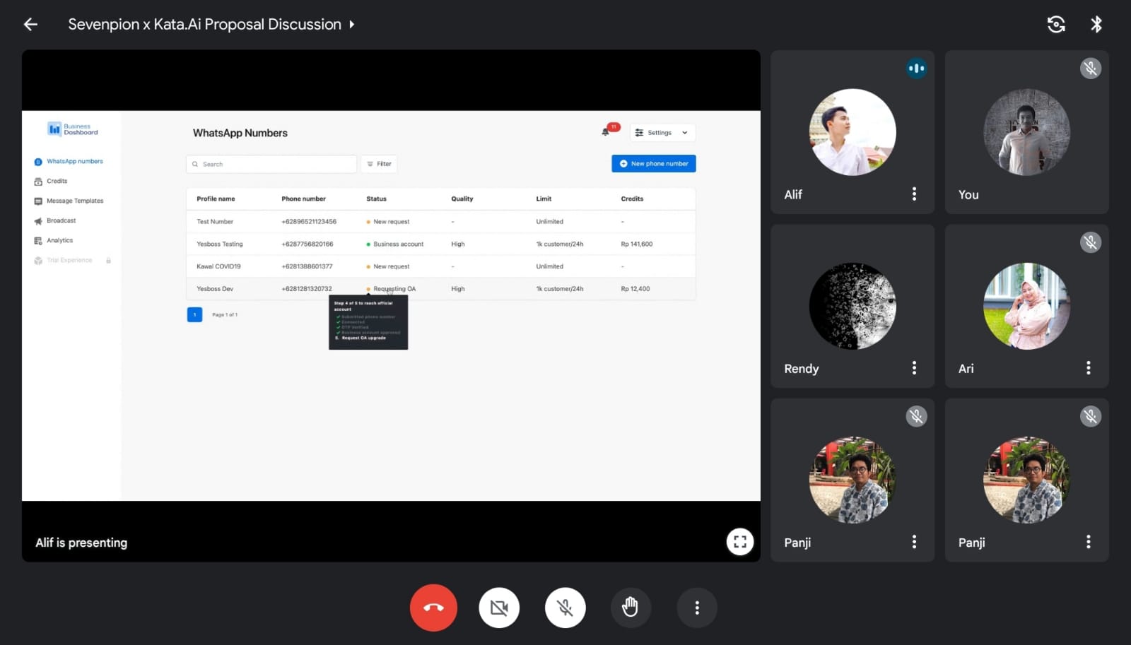Click the lock icon beside Trial Experience

pos(108,261)
